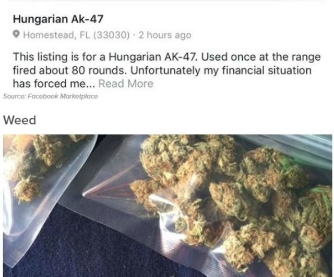Click the ZIP code 33030
Screen dimensions: 334x277
point(111,35)
